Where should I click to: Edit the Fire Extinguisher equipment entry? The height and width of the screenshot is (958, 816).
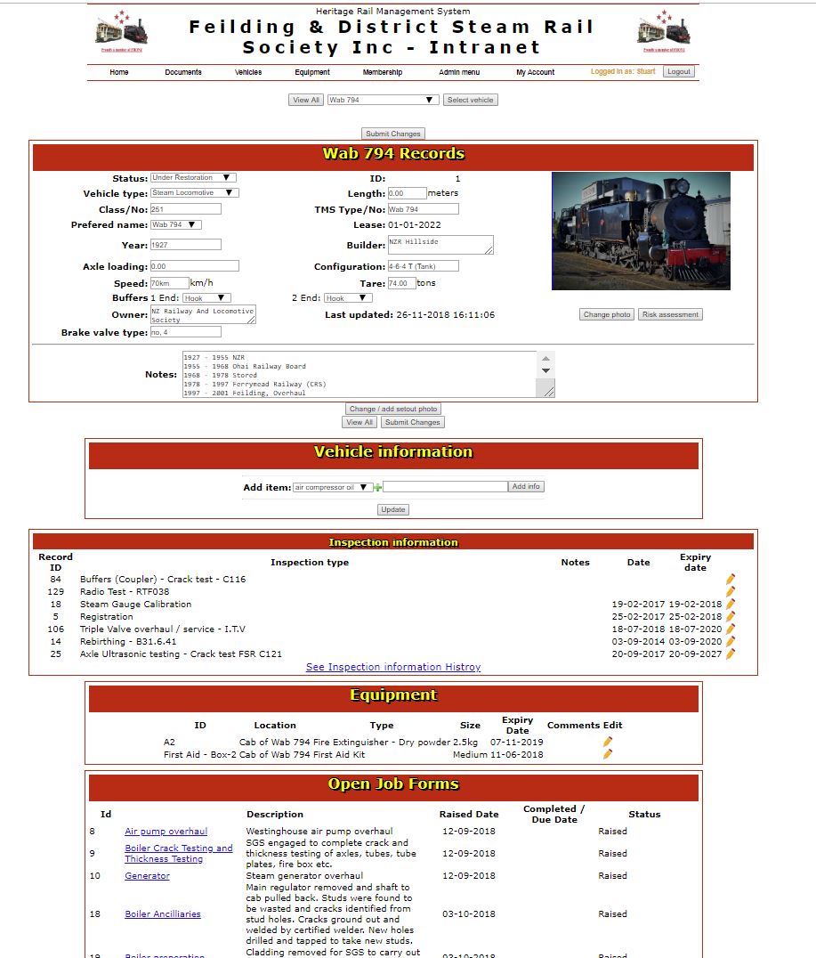click(x=608, y=742)
